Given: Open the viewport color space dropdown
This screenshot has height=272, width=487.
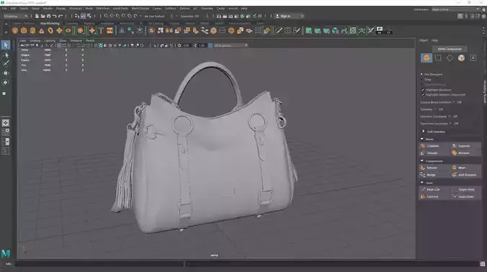Looking at the screenshot, I should [231, 45].
